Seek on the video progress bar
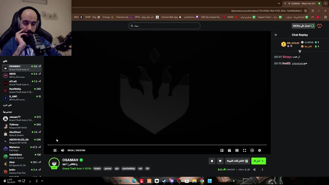Image resolution: width=329 pixels, height=185 pixels. coord(157,145)
